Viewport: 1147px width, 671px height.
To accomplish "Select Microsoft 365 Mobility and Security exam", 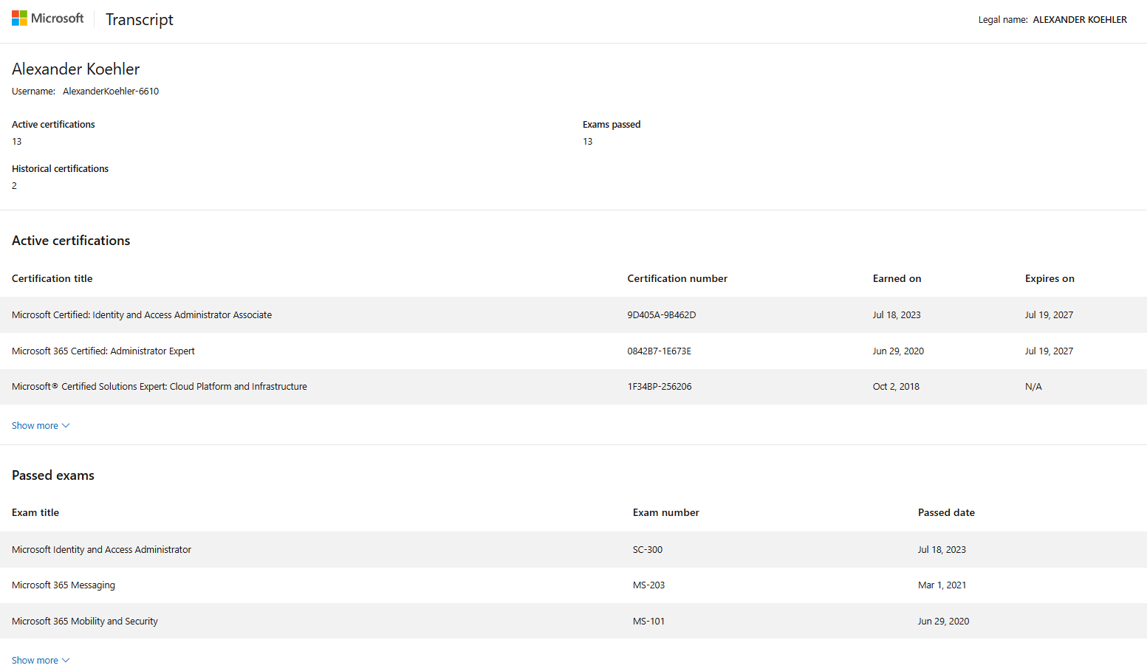I will coord(85,622).
